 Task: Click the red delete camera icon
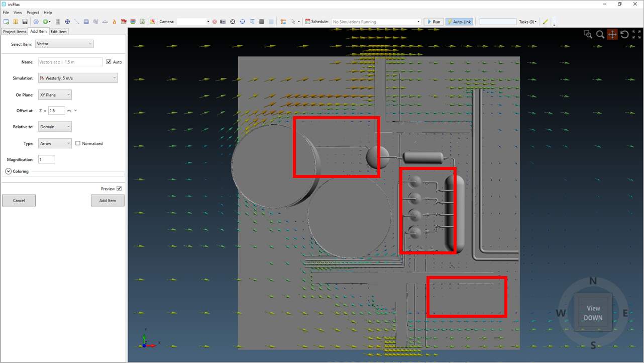[214, 22]
